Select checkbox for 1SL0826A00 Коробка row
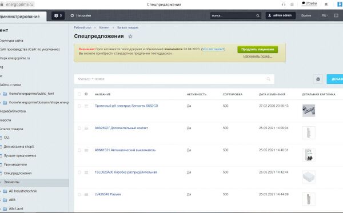The height and width of the screenshot is (213, 343). pyautogui.click(x=79, y=172)
